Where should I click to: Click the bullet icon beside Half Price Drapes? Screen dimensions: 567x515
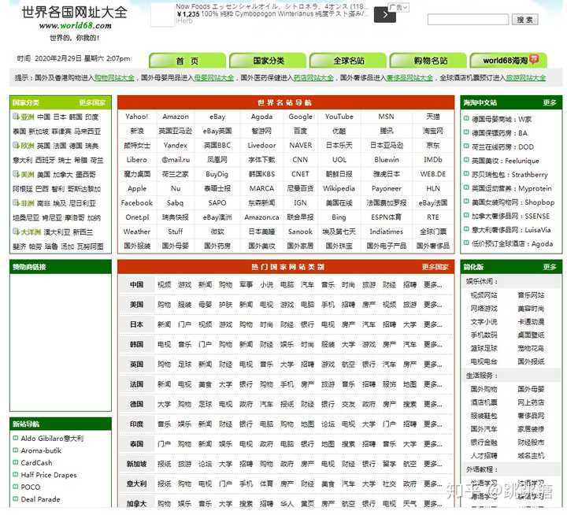[16, 475]
